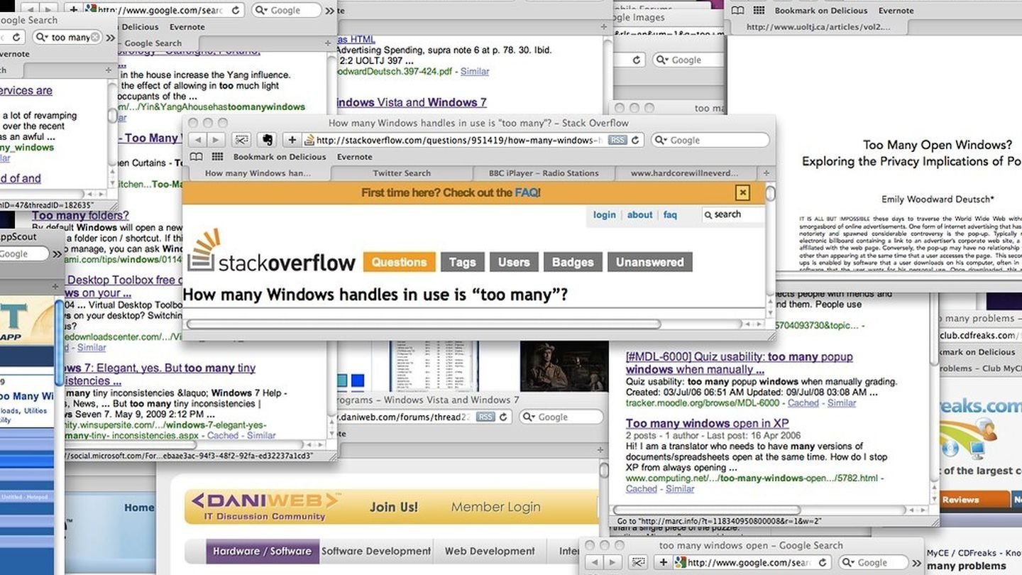Open the Questions section on Stack Overflow
Screen dimensions: 1022x575
click(399, 262)
